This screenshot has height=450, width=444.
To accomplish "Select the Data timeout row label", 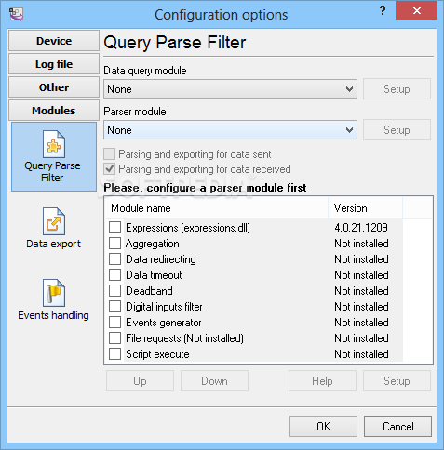I will pyautogui.click(x=154, y=275).
